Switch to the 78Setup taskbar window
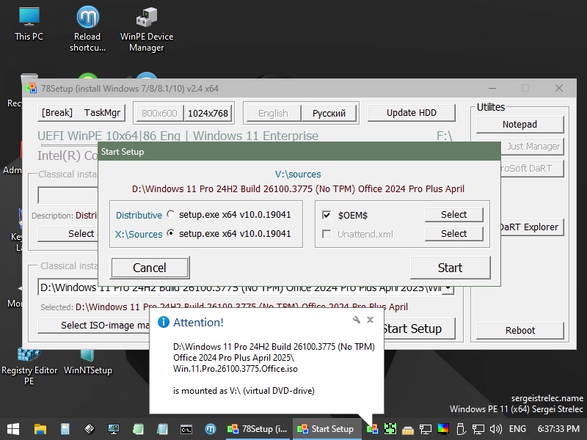 pos(258,429)
